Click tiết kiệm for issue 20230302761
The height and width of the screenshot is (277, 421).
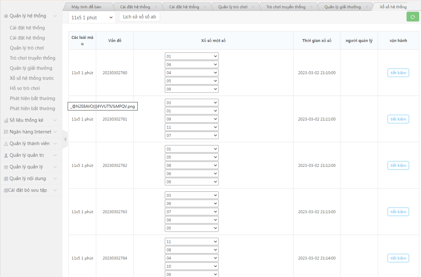398,119
